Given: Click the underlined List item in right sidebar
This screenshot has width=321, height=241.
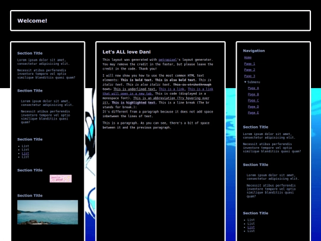Looking at the screenshot, I should 251,227.
